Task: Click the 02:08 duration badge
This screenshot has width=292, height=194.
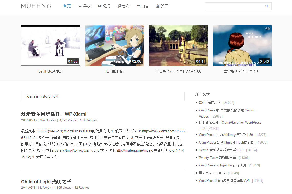Action: pos(136,61)
